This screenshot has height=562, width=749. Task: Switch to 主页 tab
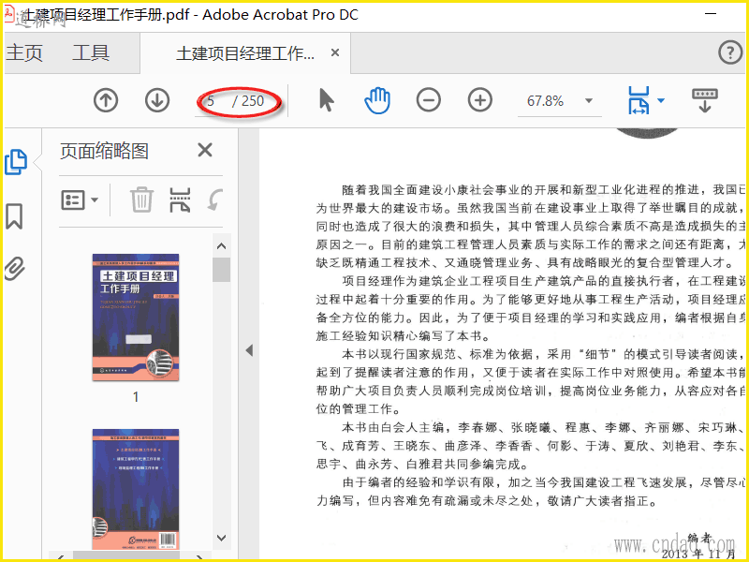click(24, 52)
